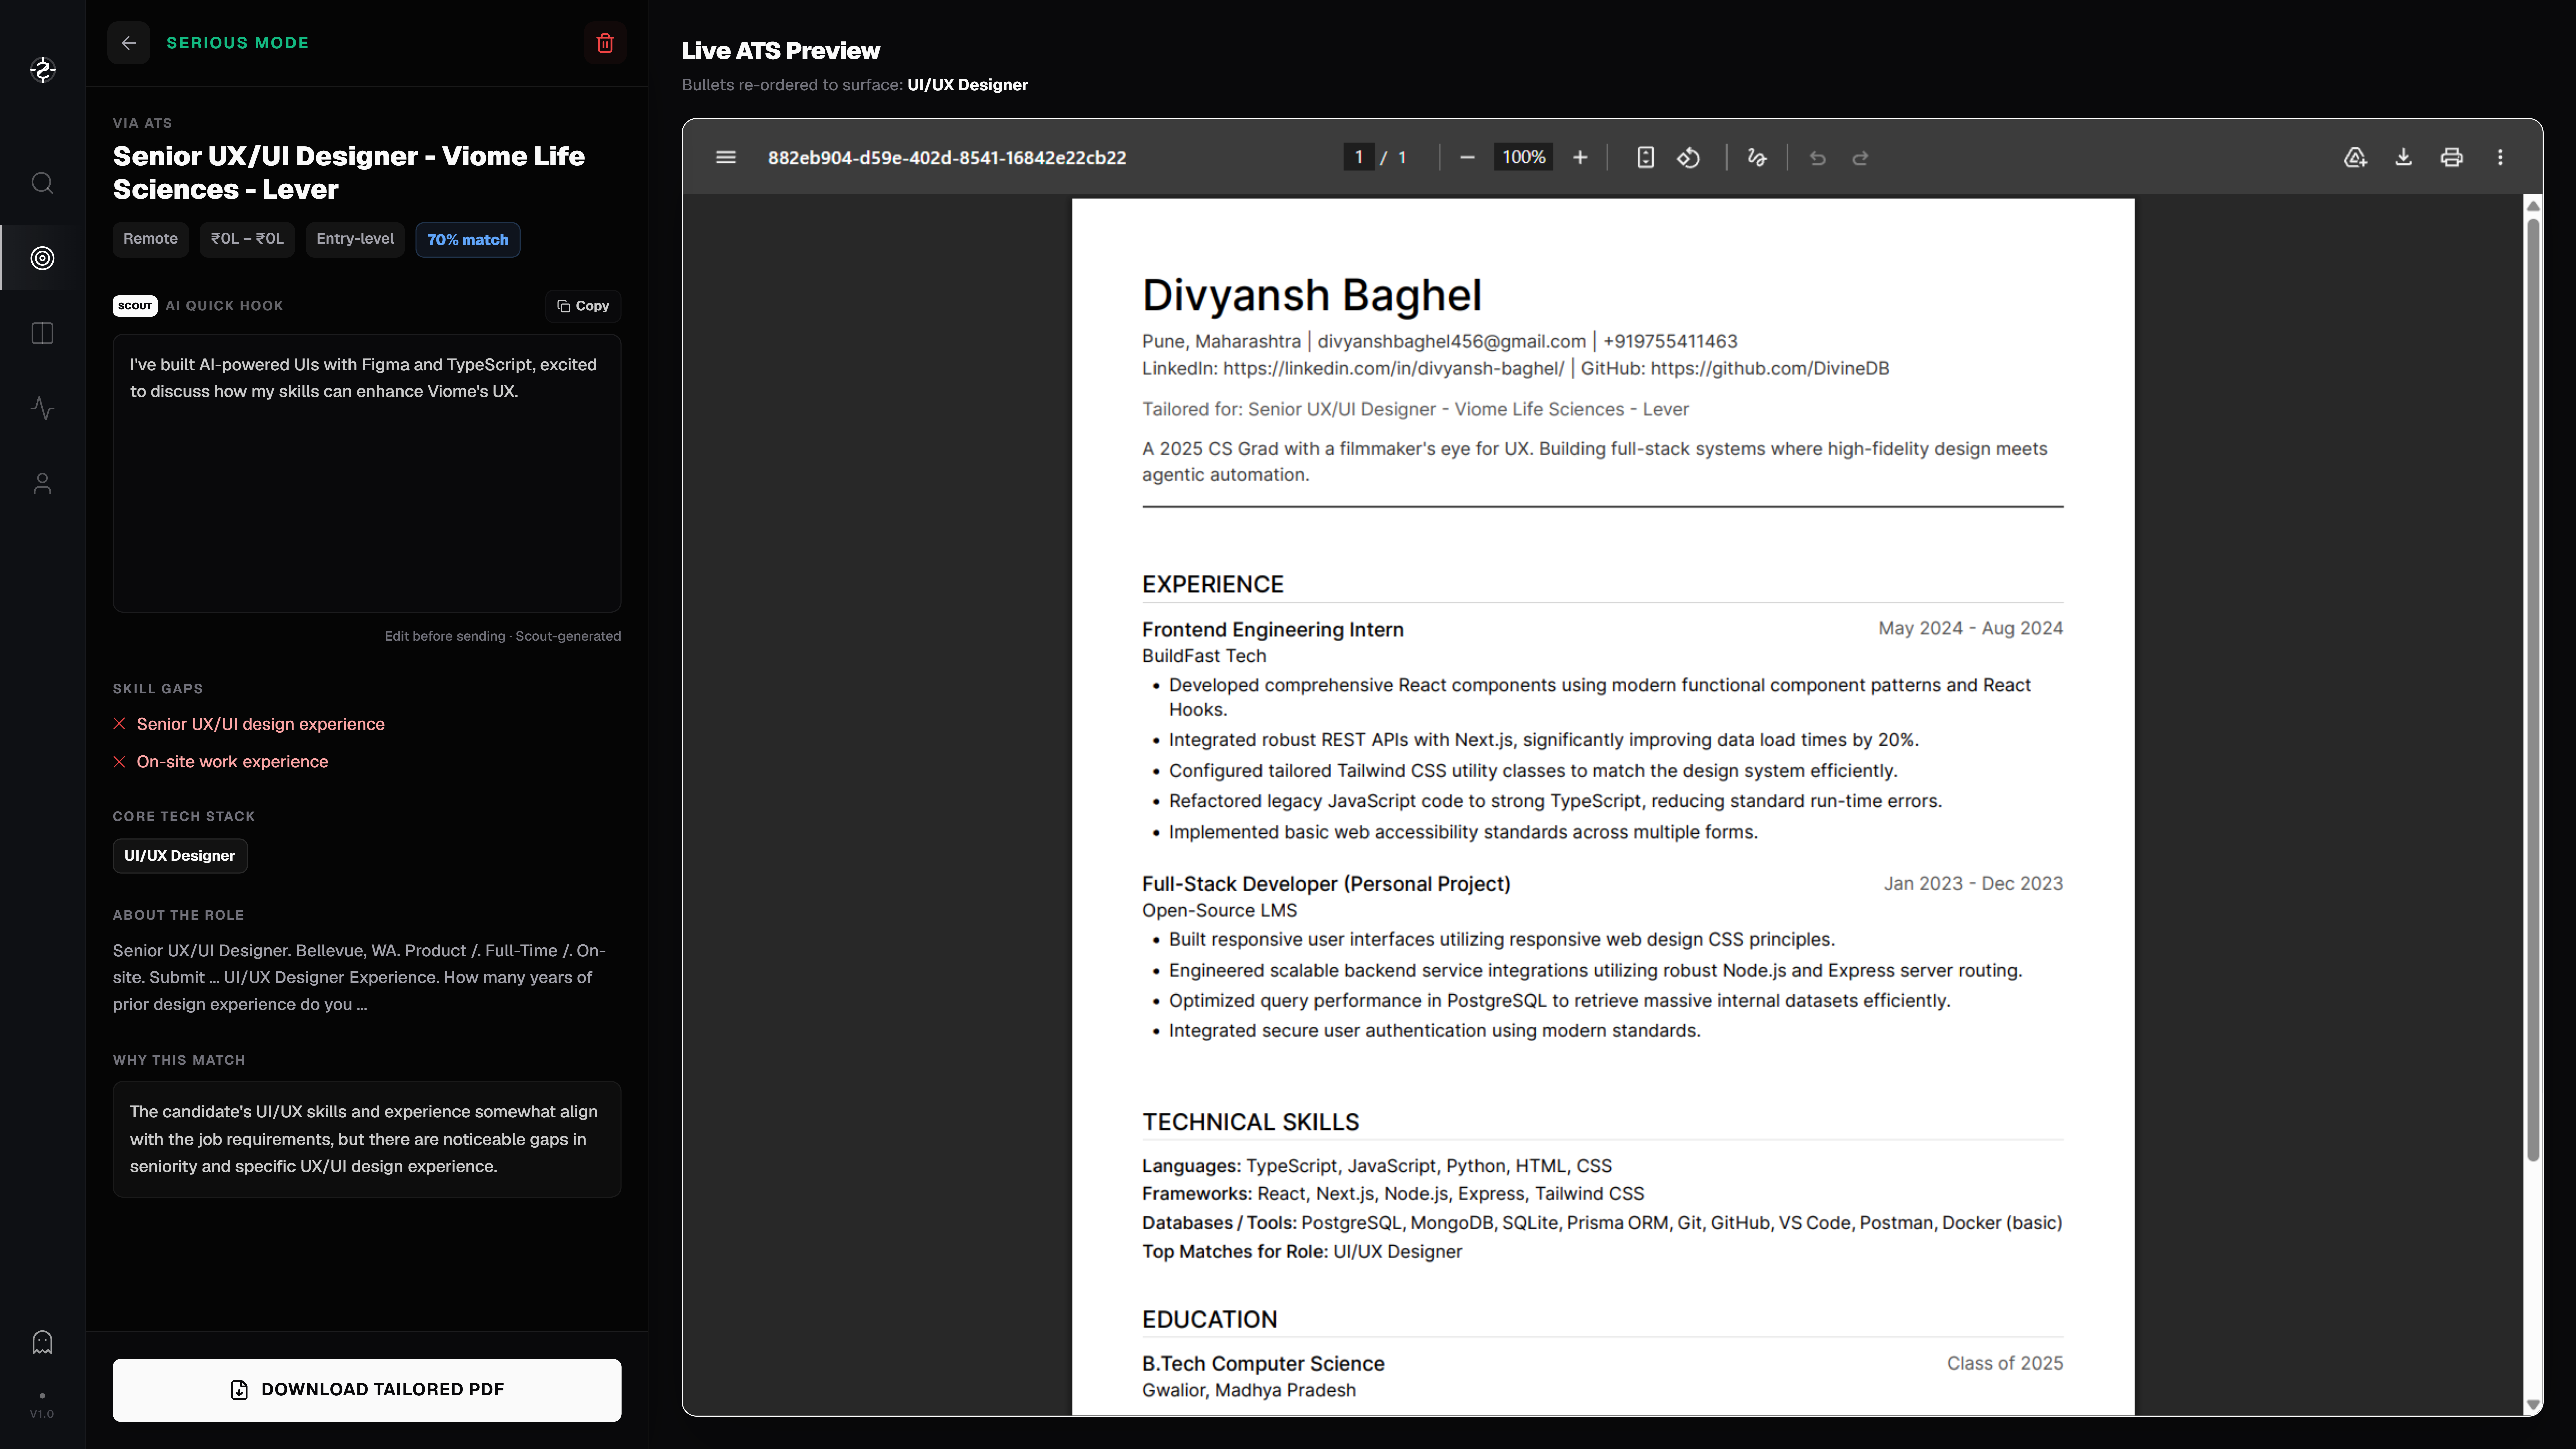Click the 'Divyansh Baghel' name in the resume

click(x=1312, y=295)
